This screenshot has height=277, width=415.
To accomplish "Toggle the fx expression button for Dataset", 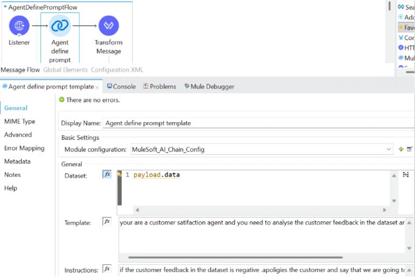I will 107,174.
